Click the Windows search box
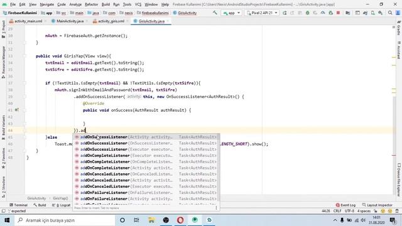Viewport: 402px width, 226px height. click(x=65, y=220)
